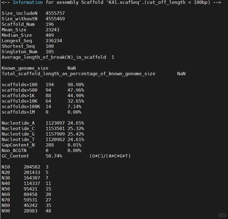Click the 47.96% percentage
The image size is (228, 219).
[76, 90]
